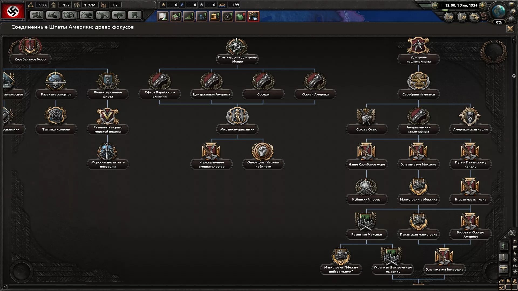Click the free research slot alert
518x291 pixels.
click(163, 16)
